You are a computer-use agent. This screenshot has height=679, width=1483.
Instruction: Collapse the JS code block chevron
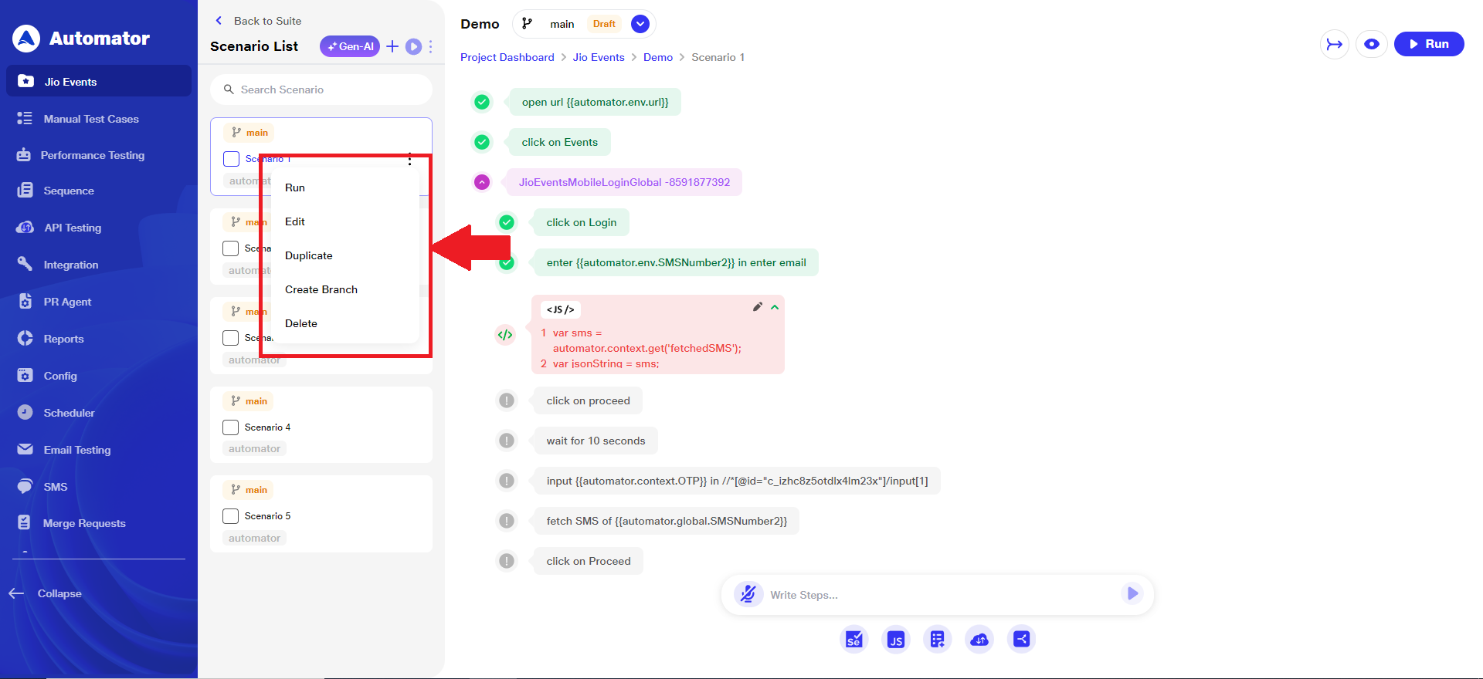[774, 307]
